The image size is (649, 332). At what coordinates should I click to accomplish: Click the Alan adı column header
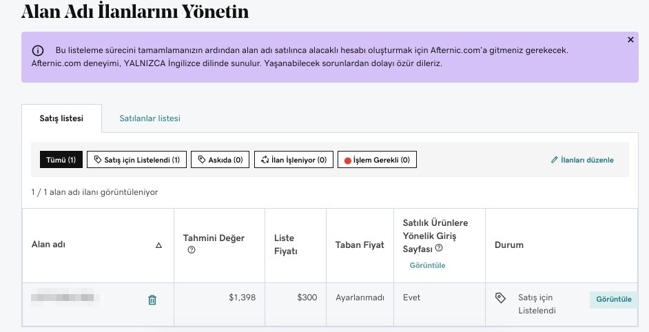click(48, 245)
